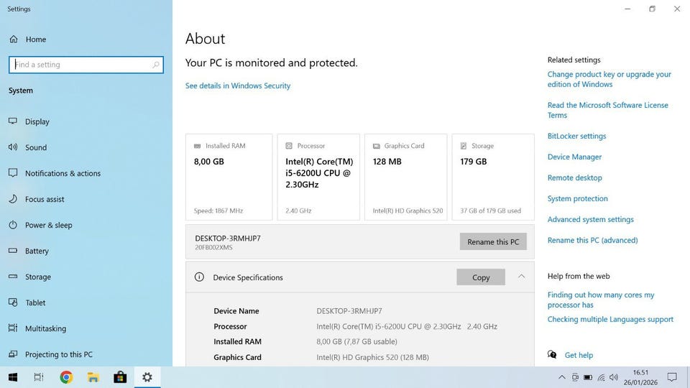This screenshot has width=690, height=388.
Task: Open BitLocker settings link
Action: (576, 136)
